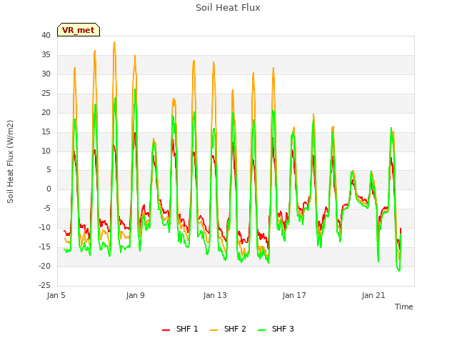457x343 pixels.
Task: Click the Jan 17 axis label
Action: point(294,295)
